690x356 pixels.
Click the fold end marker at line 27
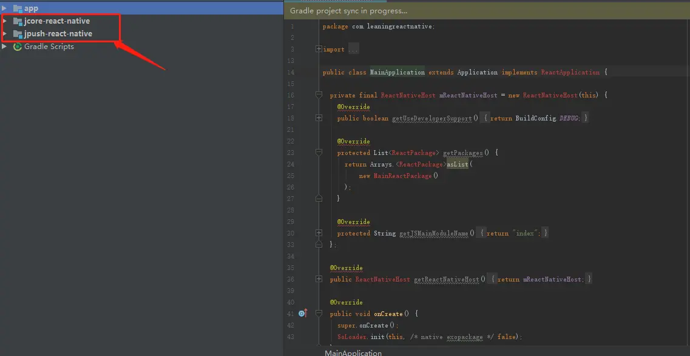coord(319,199)
